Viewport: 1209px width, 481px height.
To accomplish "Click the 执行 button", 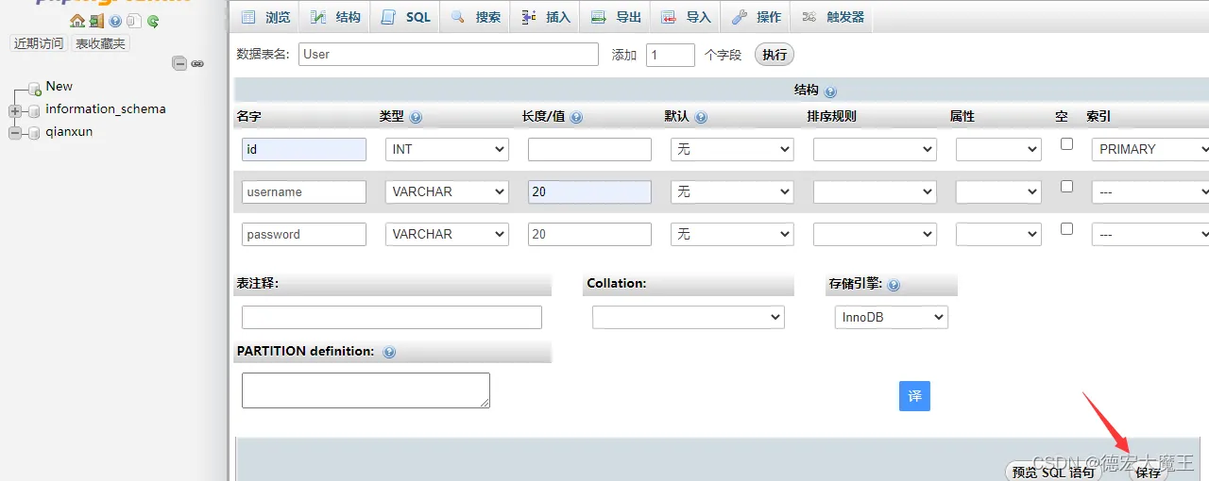I will [x=775, y=55].
